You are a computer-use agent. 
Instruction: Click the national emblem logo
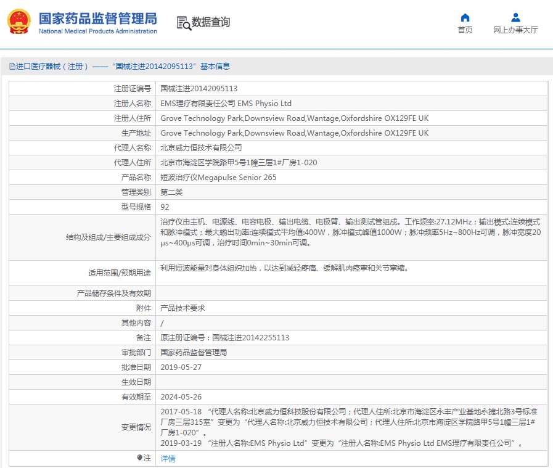[x=19, y=22]
